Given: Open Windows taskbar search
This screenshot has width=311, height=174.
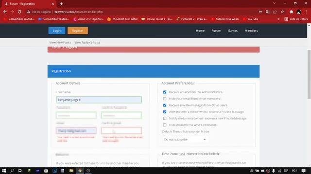Looking at the screenshot, I should pos(12,171).
